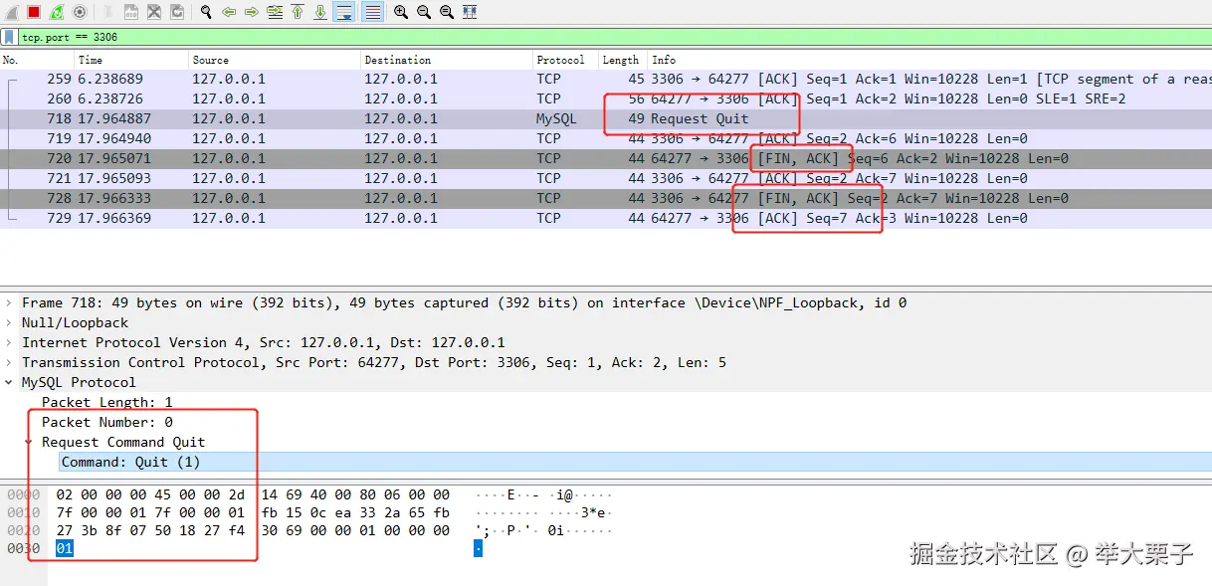The image size is (1212, 586).
Task: Go back in packet history
Action: tap(229, 12)
